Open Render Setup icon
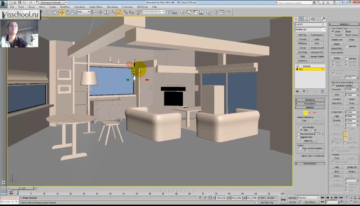360x206 pixels. (x=216, y=13)
